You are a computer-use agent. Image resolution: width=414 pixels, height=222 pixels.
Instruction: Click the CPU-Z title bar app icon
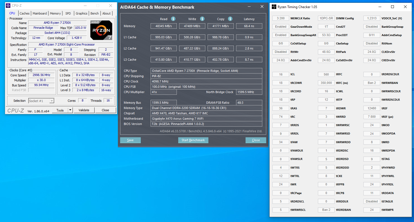8,5
